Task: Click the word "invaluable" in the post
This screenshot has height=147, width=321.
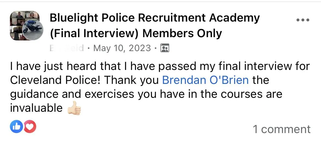Action: click(36, 108)
